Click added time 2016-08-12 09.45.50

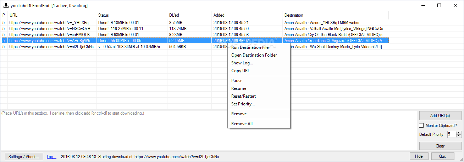click(231, 29)
